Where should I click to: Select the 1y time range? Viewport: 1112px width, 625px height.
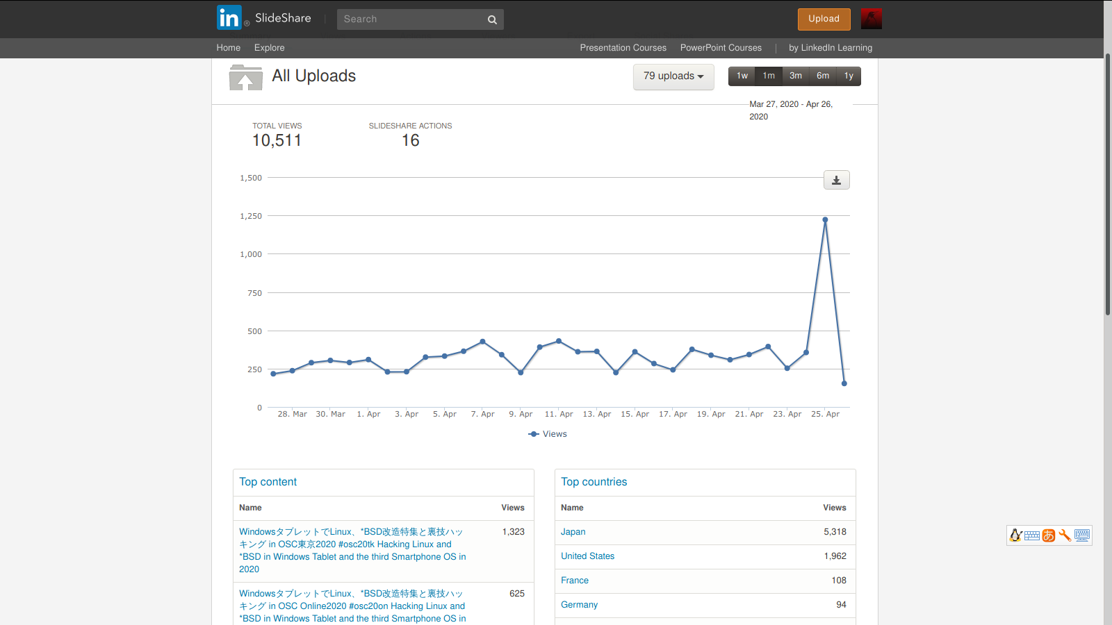pyautogui.click(x=849, y=76)
